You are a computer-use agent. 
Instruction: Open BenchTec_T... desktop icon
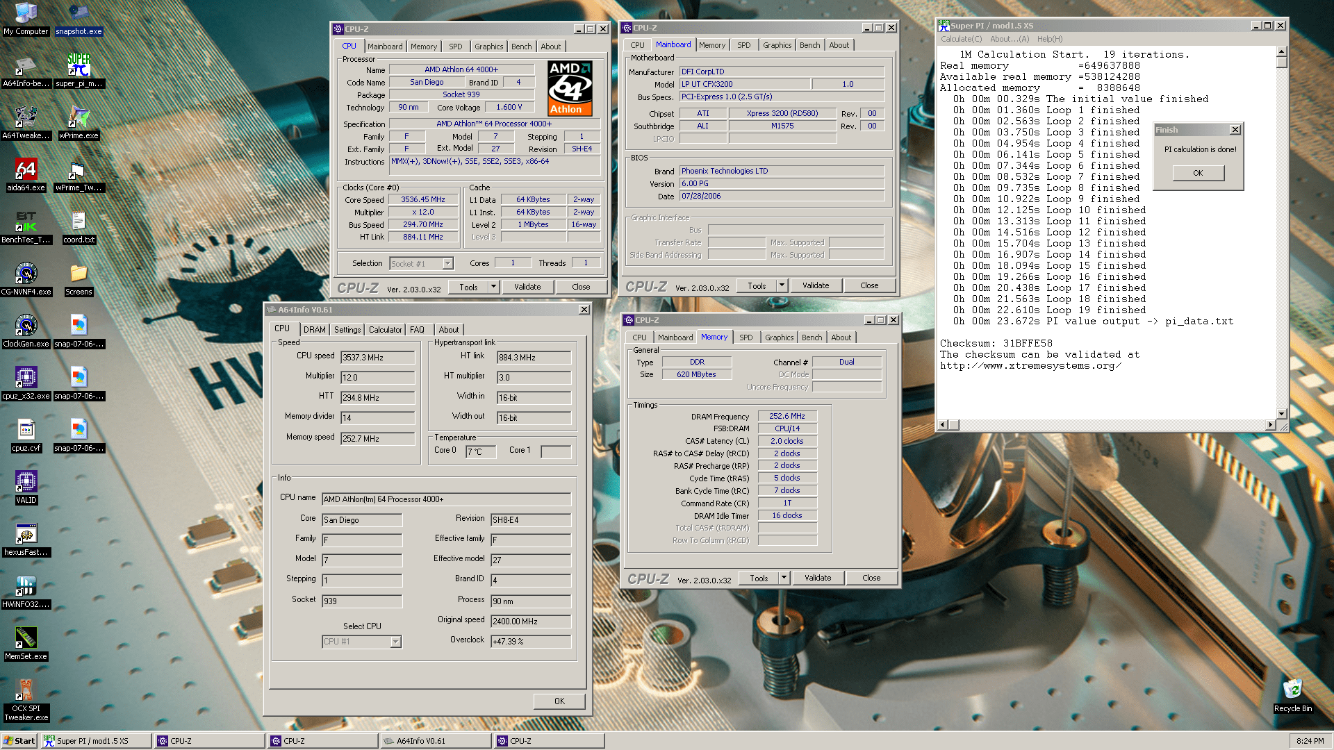coord(26,227)
